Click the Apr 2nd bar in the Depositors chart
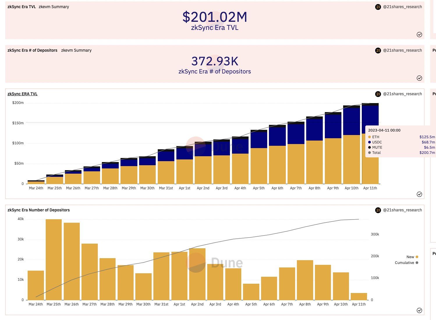 197,274
